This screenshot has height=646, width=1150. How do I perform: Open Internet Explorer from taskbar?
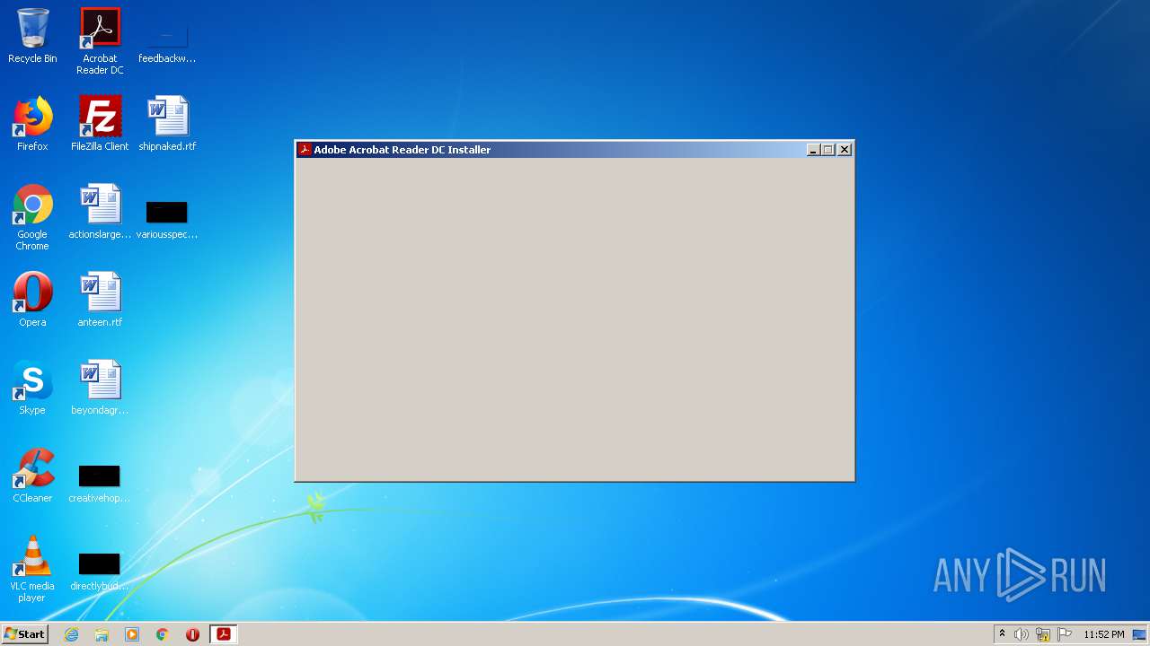coord(72,634)
